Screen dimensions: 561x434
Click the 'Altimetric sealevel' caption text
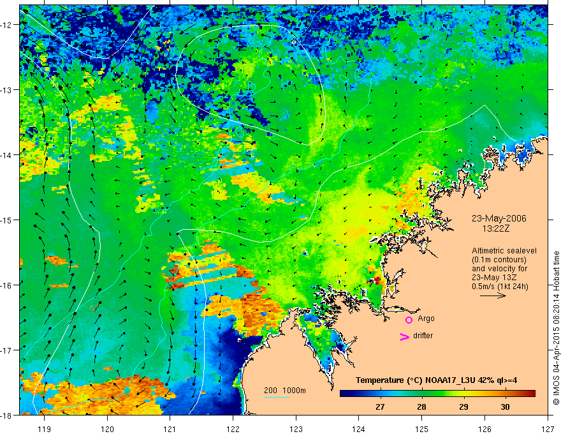point(504,251)
